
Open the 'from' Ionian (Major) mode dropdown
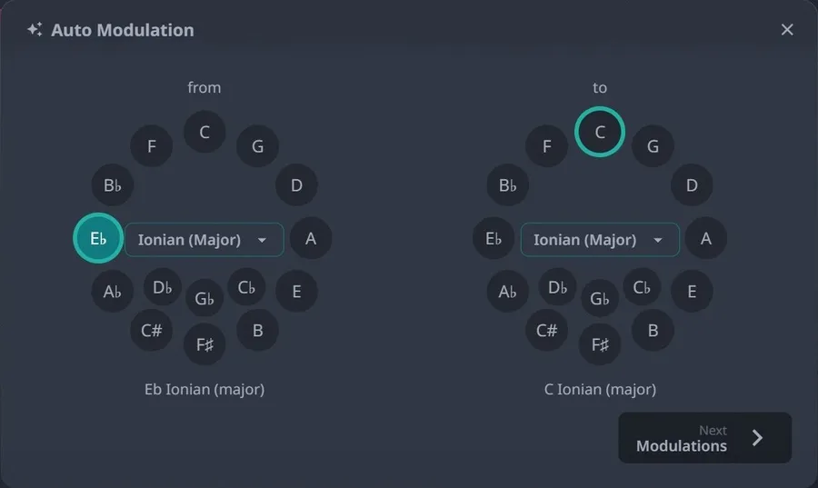[x=204, y=240]
